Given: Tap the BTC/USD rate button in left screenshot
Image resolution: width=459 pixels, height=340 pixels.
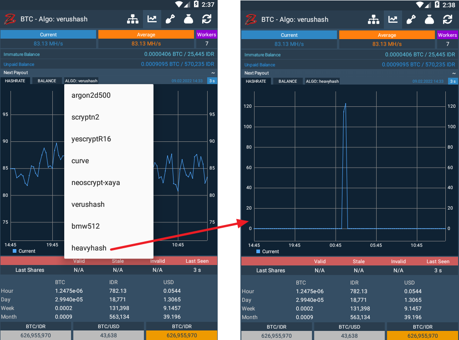Looking at the screenshot, I should point(108,327).
